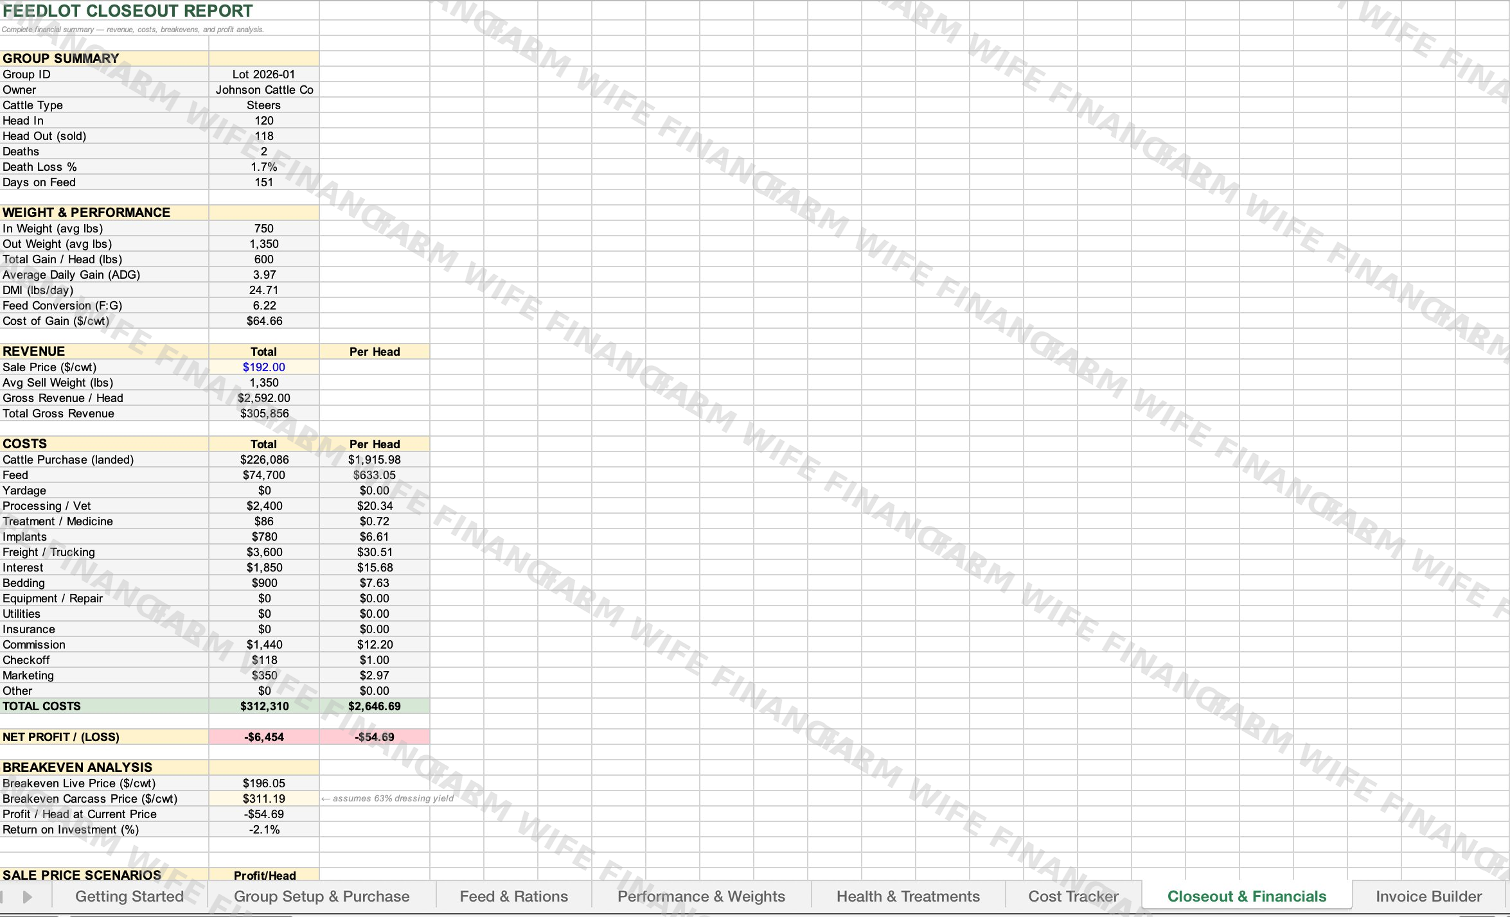Click the In Weight value 750
This screenshot has height=917, width=1510.
[x=263, y=229]
